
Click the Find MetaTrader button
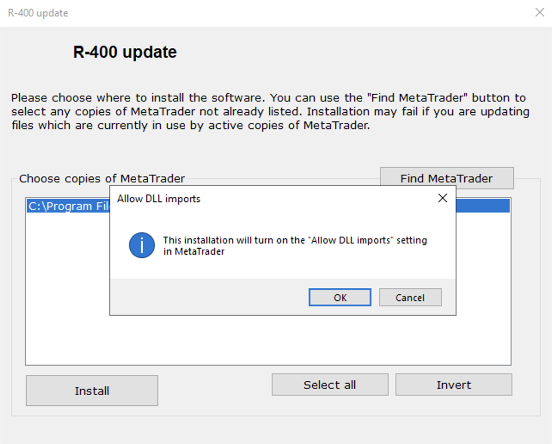pyautogui.click(x=447, y=178)
